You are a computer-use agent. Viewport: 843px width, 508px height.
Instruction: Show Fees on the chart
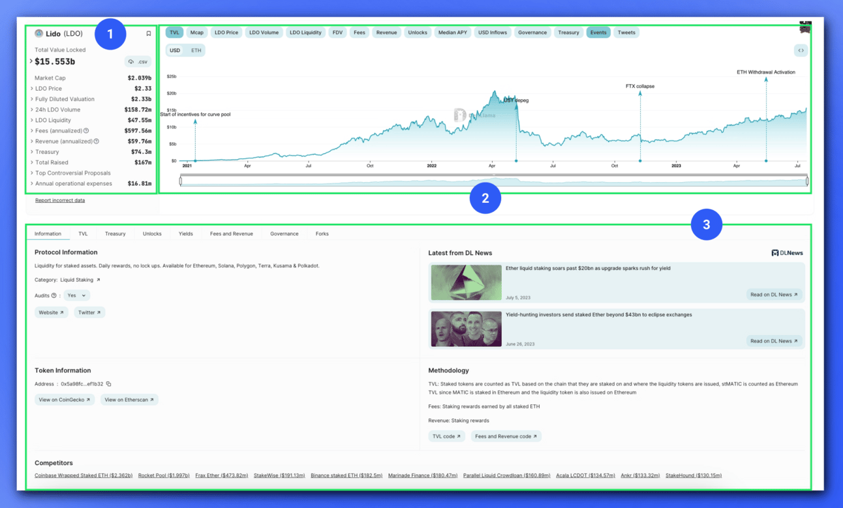(x=360, y=33)
